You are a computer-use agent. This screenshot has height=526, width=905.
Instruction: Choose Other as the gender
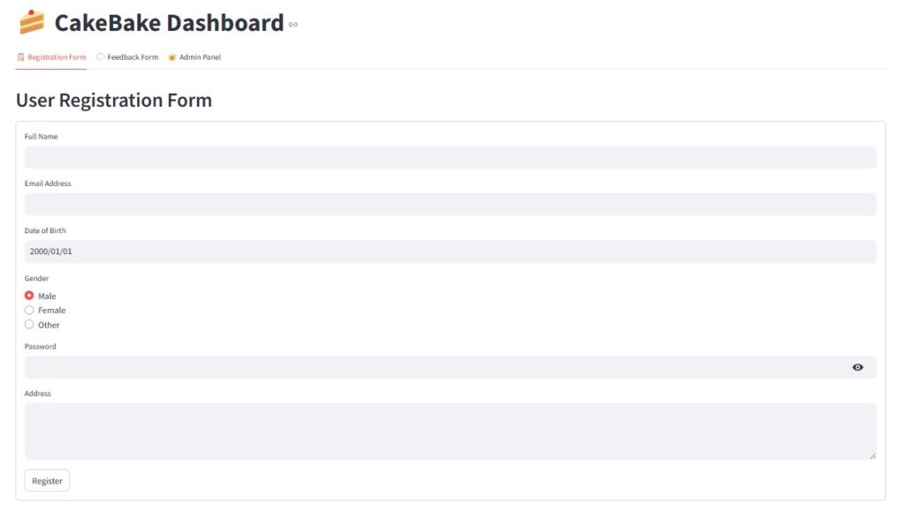pos(29,325)
